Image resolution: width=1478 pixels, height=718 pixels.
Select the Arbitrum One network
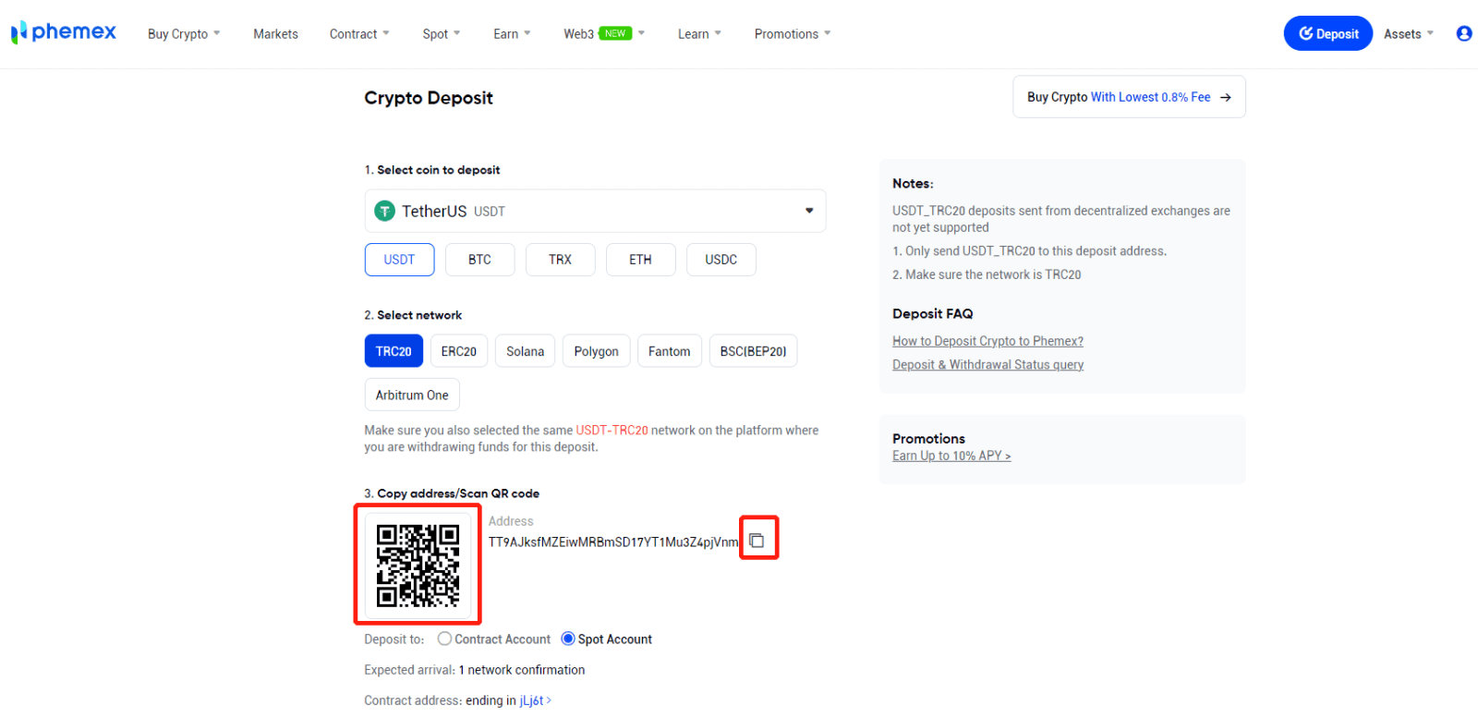pos(412,395)
